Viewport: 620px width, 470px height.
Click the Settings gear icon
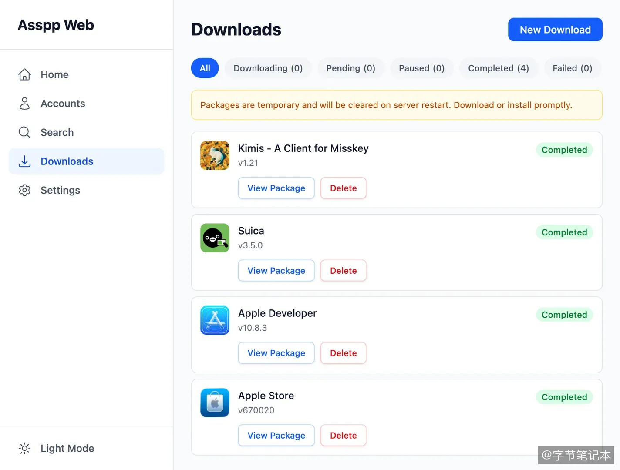pos(25,190)
